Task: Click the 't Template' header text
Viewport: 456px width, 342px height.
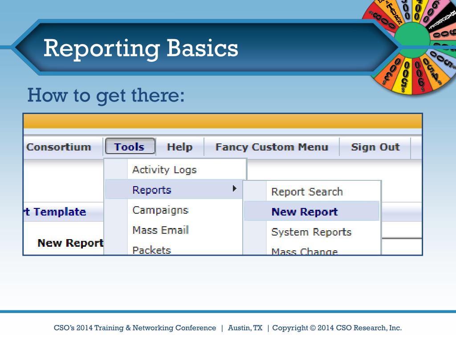Action: point(55,212)
